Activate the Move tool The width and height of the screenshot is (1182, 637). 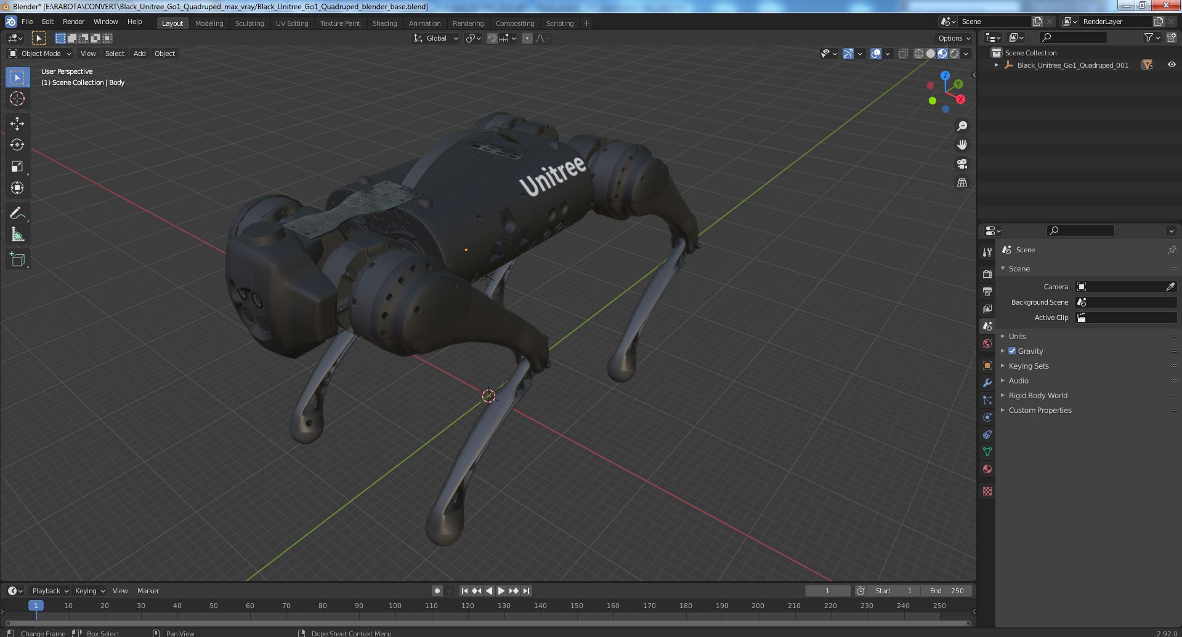click(x=17, y=123)
